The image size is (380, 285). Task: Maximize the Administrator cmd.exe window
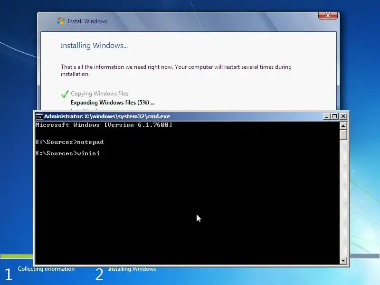pos(335,116)
